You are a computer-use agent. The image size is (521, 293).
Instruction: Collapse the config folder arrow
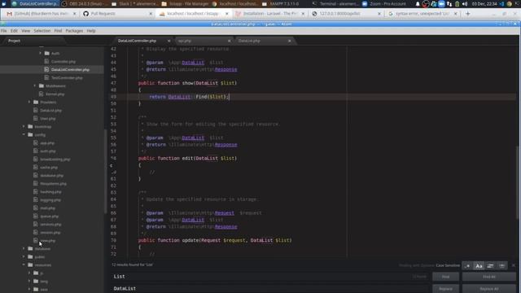24,134
